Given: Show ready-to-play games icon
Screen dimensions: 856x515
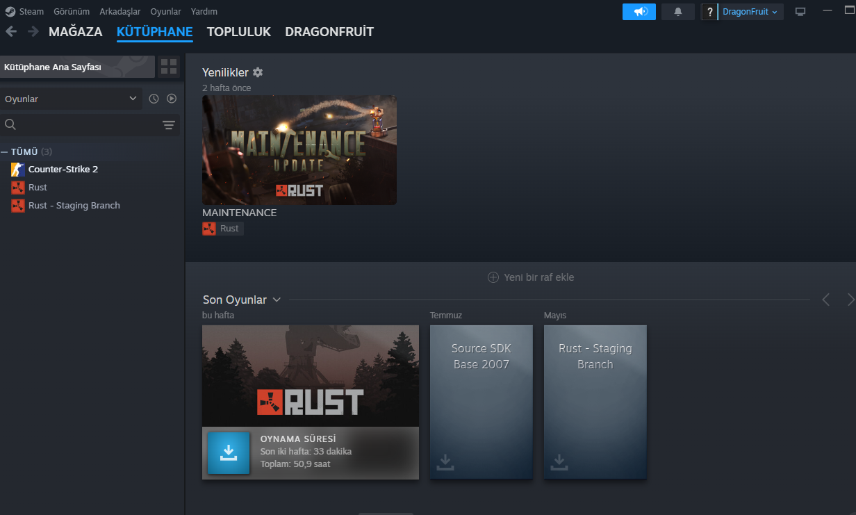Looking at the screenshot, I should [x=172, y=99].
